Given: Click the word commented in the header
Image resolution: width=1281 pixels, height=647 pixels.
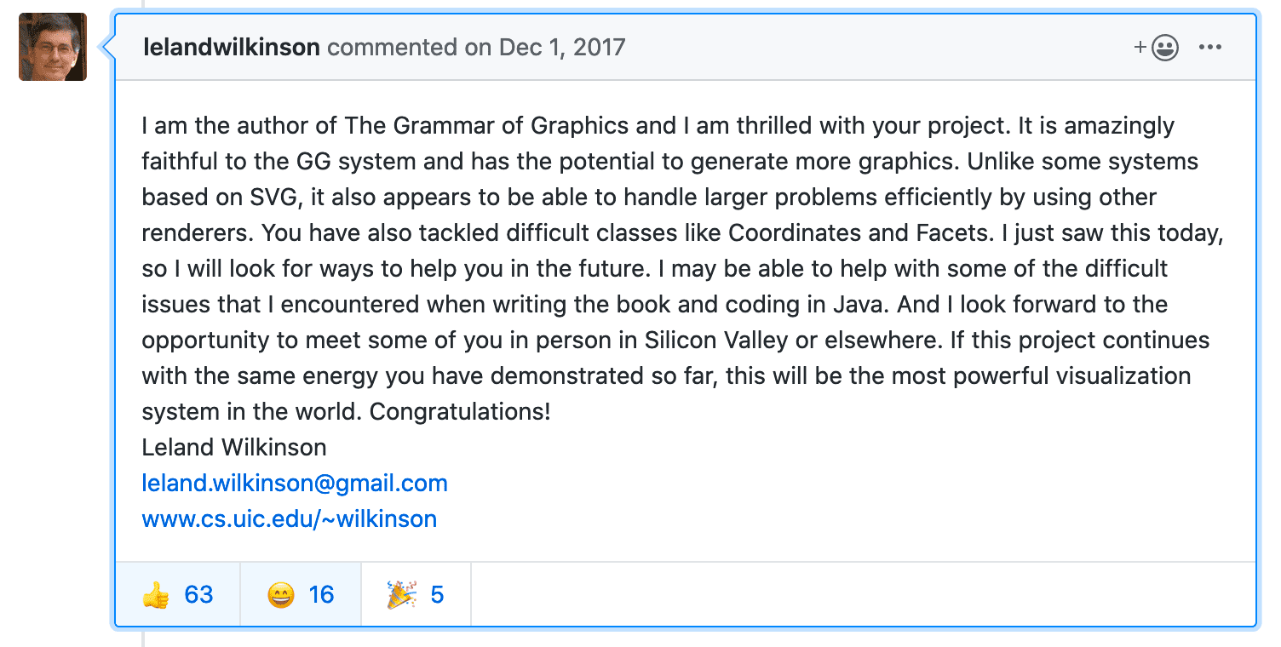Looking at the screenshot, I should pos(393,47).
